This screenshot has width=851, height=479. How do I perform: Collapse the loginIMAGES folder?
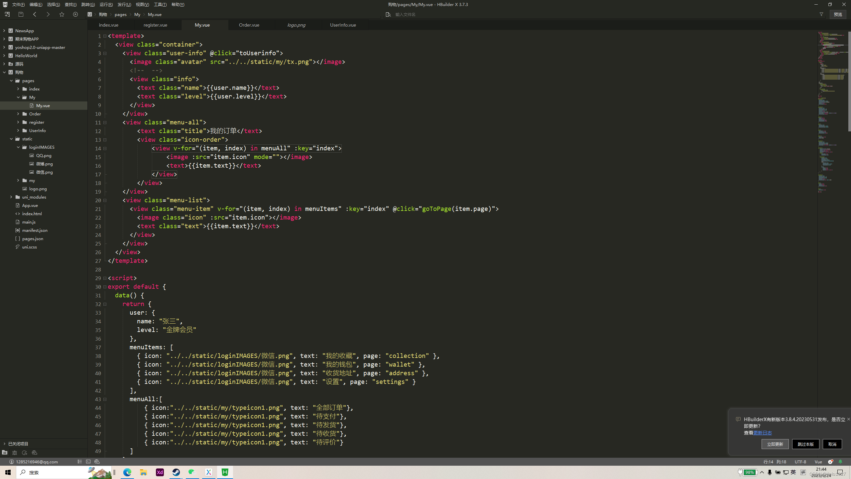coord(18,147)
